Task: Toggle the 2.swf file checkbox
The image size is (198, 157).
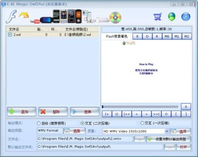Action: click(10, 34)
